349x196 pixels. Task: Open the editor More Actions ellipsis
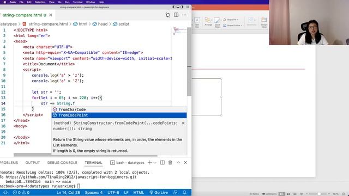184,15
